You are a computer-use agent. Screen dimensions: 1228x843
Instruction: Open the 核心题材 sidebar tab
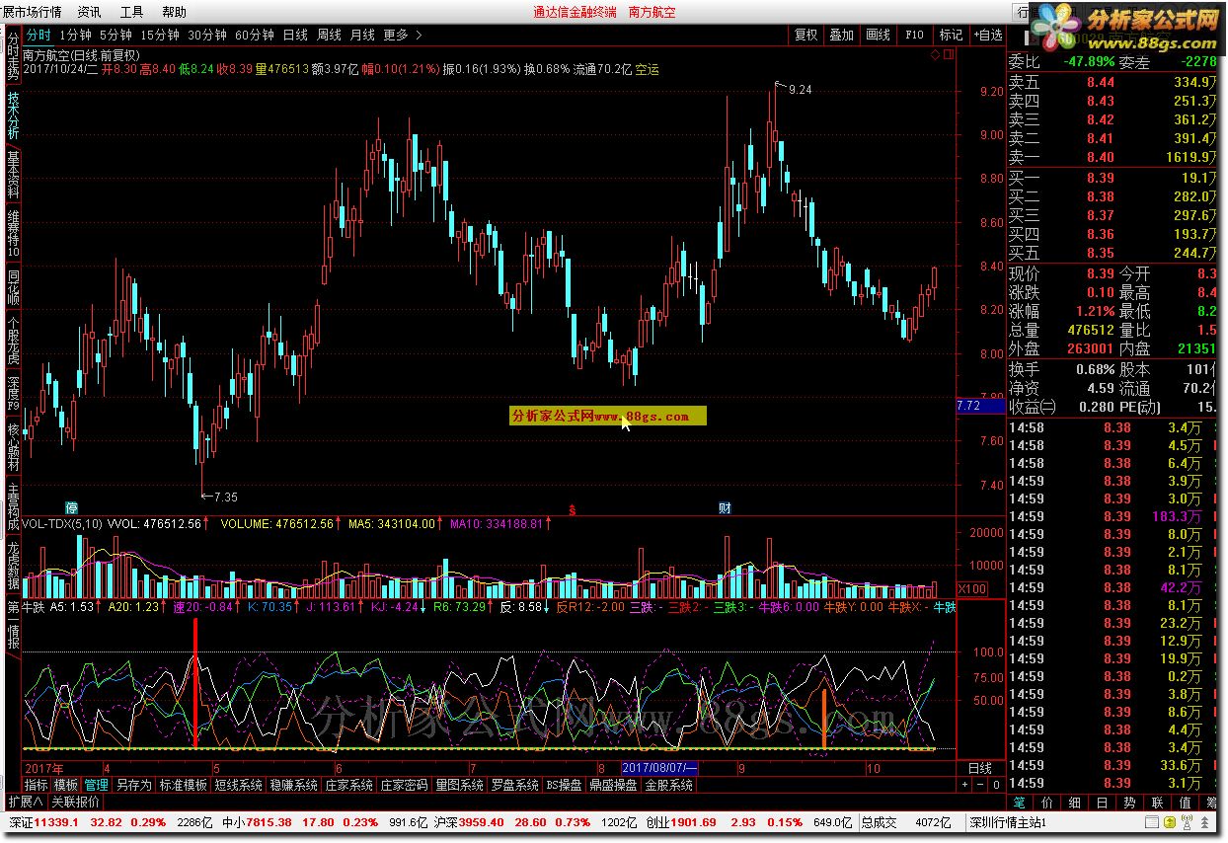pos(13,448)
